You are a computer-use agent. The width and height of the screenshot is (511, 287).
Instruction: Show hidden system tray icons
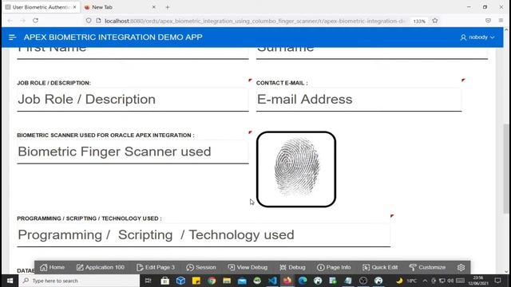click(x=425, y=281)
